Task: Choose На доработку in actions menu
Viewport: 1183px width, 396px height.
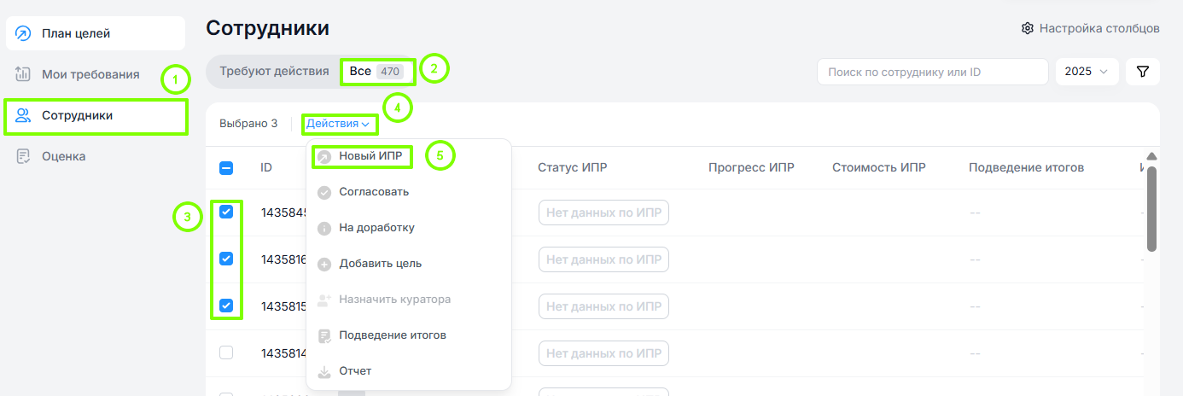Action: tap(376, 228)
